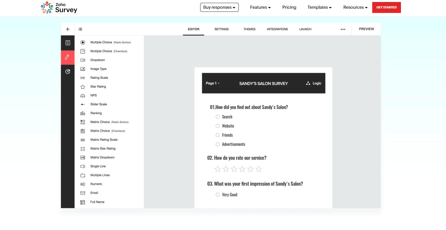Select the pencil editor icon in sidebar
446x230 pixels.
(x=68, y=57)
